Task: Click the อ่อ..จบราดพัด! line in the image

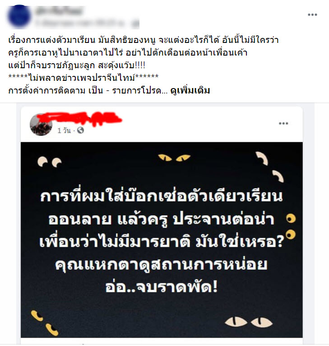Action: (x=162, y=287)
